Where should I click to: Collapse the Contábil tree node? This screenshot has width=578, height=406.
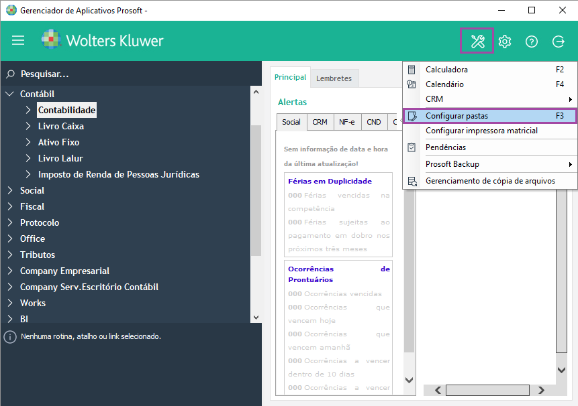point(10,94)
